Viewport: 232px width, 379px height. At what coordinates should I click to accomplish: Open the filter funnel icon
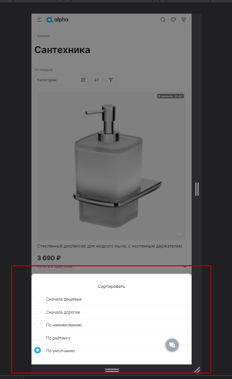pos(111,80)
